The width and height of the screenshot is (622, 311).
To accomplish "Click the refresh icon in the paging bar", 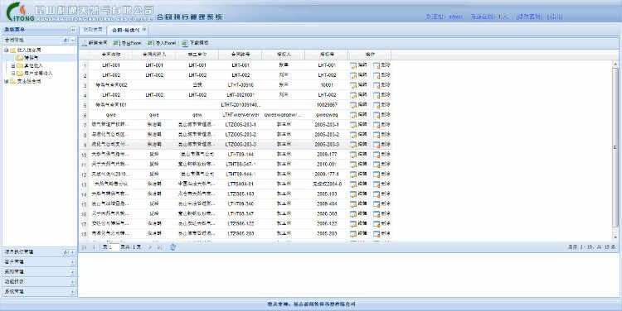I will 173,247.
